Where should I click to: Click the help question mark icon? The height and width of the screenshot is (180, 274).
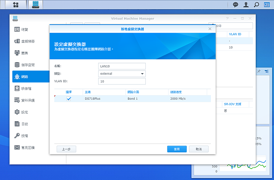pyautogui.click(x=227, y=18)
